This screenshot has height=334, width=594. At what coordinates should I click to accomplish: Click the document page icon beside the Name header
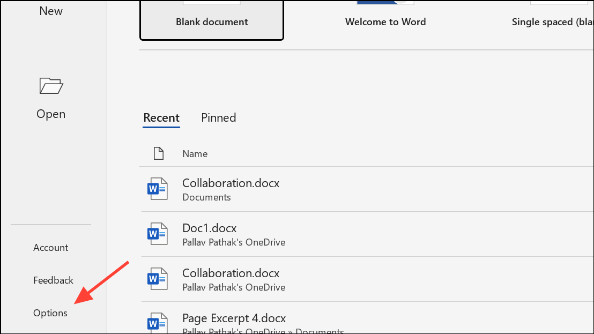click(159, 153)
